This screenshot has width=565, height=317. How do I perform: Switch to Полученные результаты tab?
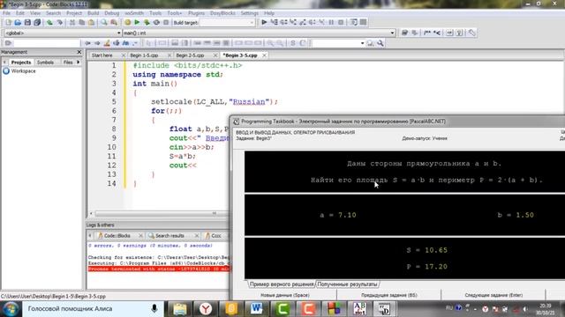point(347,284)
